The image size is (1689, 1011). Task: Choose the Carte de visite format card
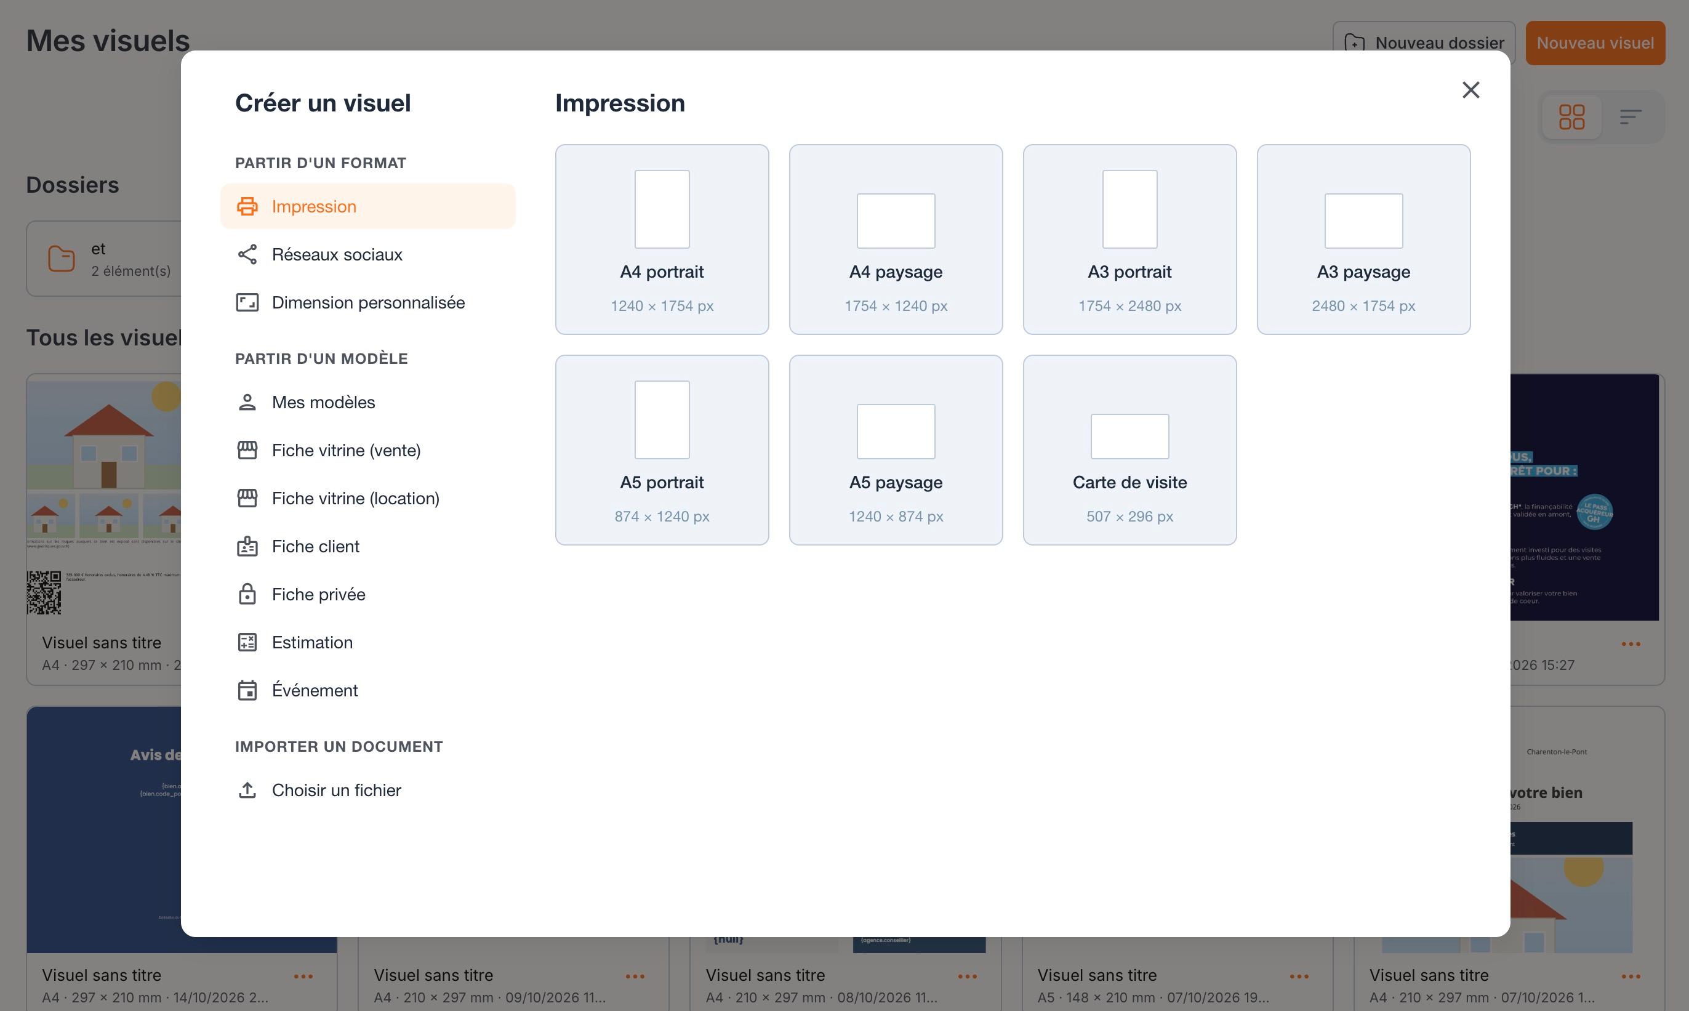(x=1130, y=449)
